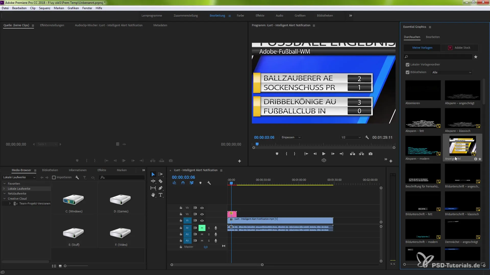490x275 pixels.
Task: Export frame with camera icon
Action: (371, 154)
